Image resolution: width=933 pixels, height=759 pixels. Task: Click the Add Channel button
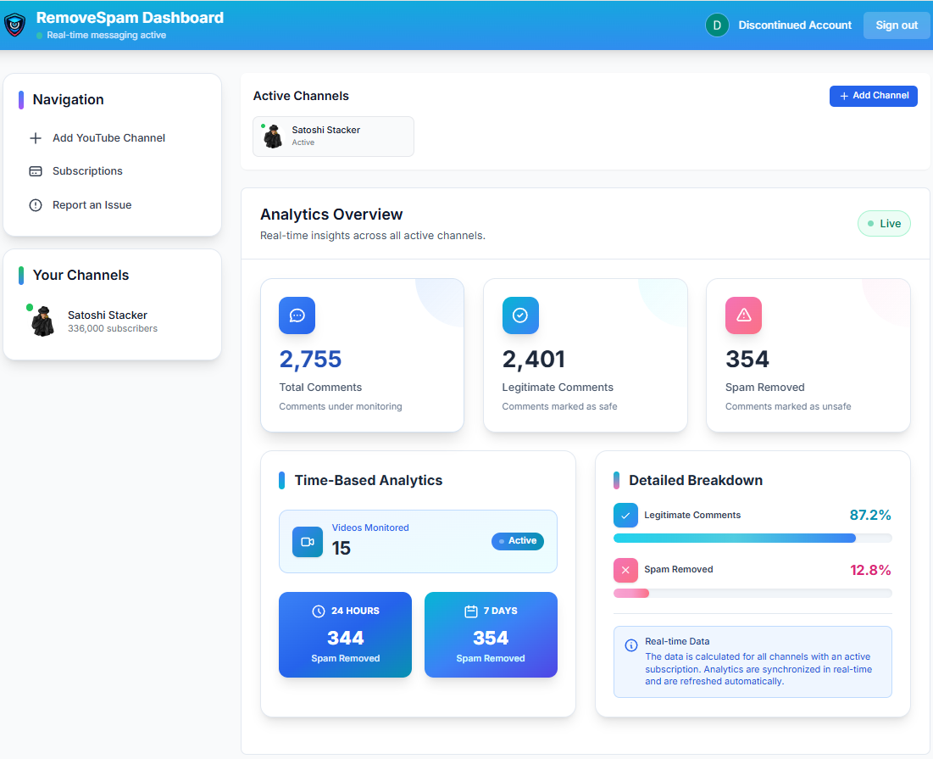(x=874, y=96)
